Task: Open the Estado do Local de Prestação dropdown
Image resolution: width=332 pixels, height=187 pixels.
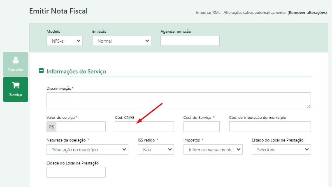Action: pyautogui.click(x=281, y=150)
